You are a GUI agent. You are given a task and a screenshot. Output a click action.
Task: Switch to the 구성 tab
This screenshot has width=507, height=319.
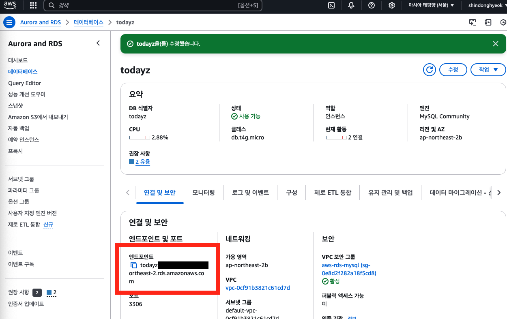(x=292, y=193)
